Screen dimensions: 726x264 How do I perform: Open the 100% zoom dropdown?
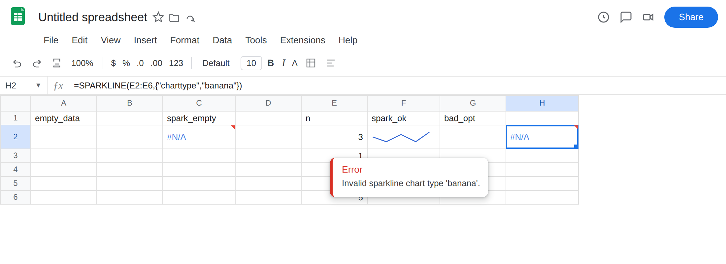click(82, 63)
